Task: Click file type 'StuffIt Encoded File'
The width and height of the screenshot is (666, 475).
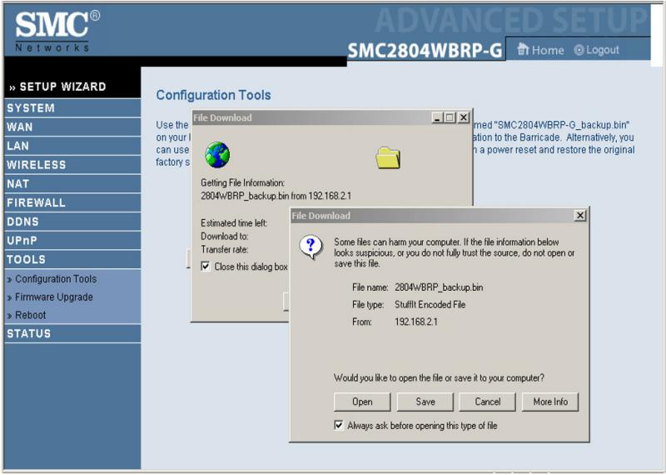Action: coord(430,304)
